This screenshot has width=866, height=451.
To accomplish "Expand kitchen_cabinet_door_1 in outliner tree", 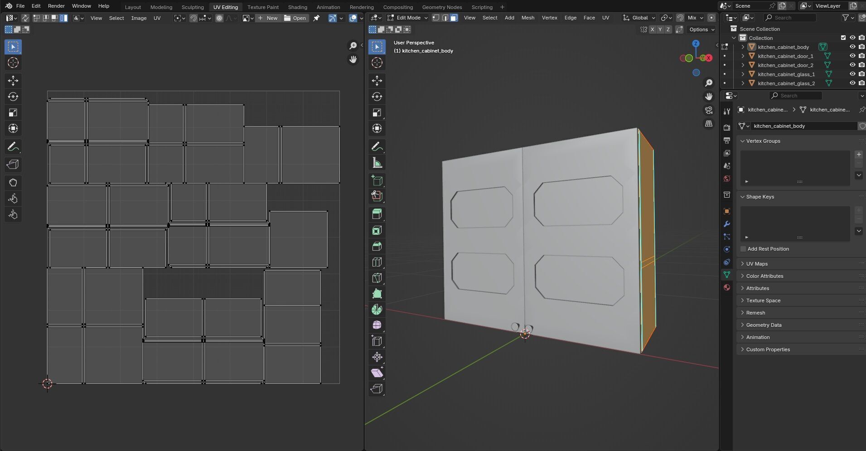I will point(743,56).
